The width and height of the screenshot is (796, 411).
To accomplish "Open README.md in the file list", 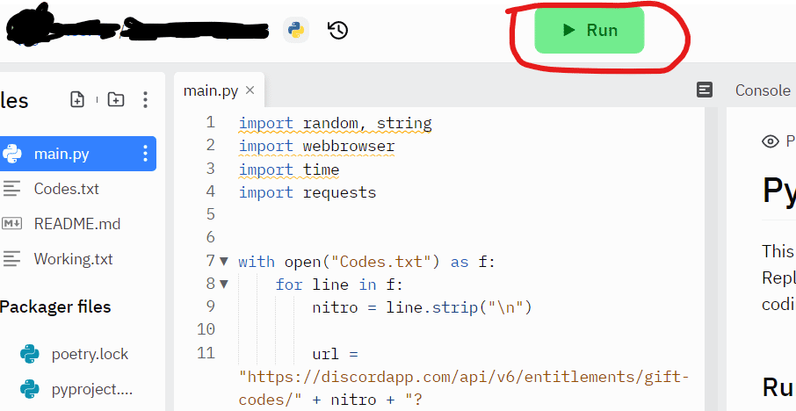I will tap(76, 224).
